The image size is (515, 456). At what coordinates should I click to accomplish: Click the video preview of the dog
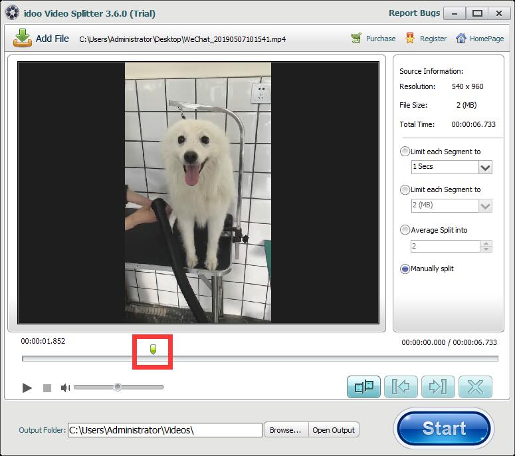point(198,192)
